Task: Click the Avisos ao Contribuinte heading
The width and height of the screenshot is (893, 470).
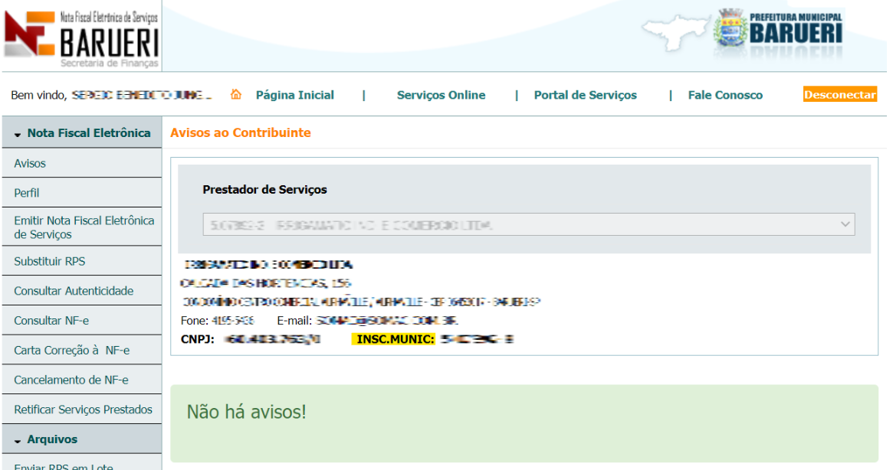Action: 241,132
